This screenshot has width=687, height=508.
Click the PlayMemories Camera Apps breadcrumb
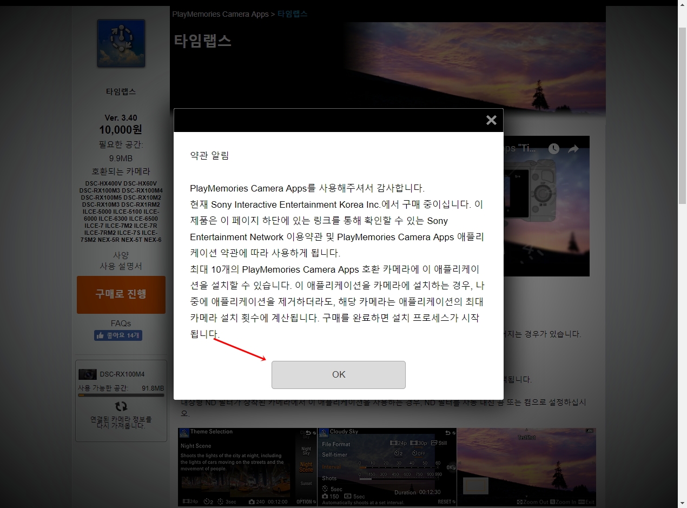tap(220, 14)
